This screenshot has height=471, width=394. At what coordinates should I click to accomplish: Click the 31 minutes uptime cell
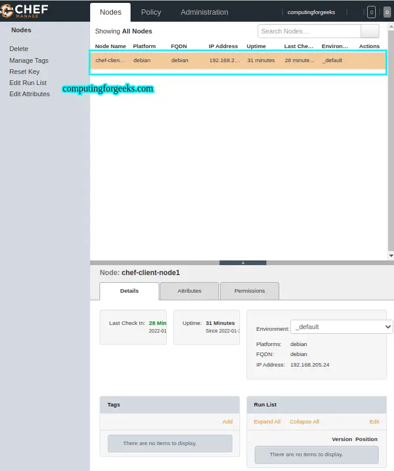[261, 60]
